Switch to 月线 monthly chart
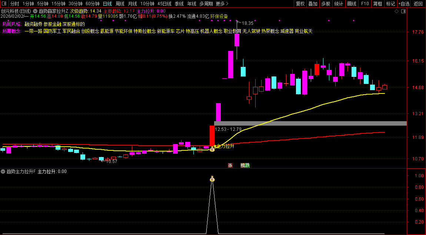The height and width of the screenshot is (235, 426). click(x=132, y=4)
